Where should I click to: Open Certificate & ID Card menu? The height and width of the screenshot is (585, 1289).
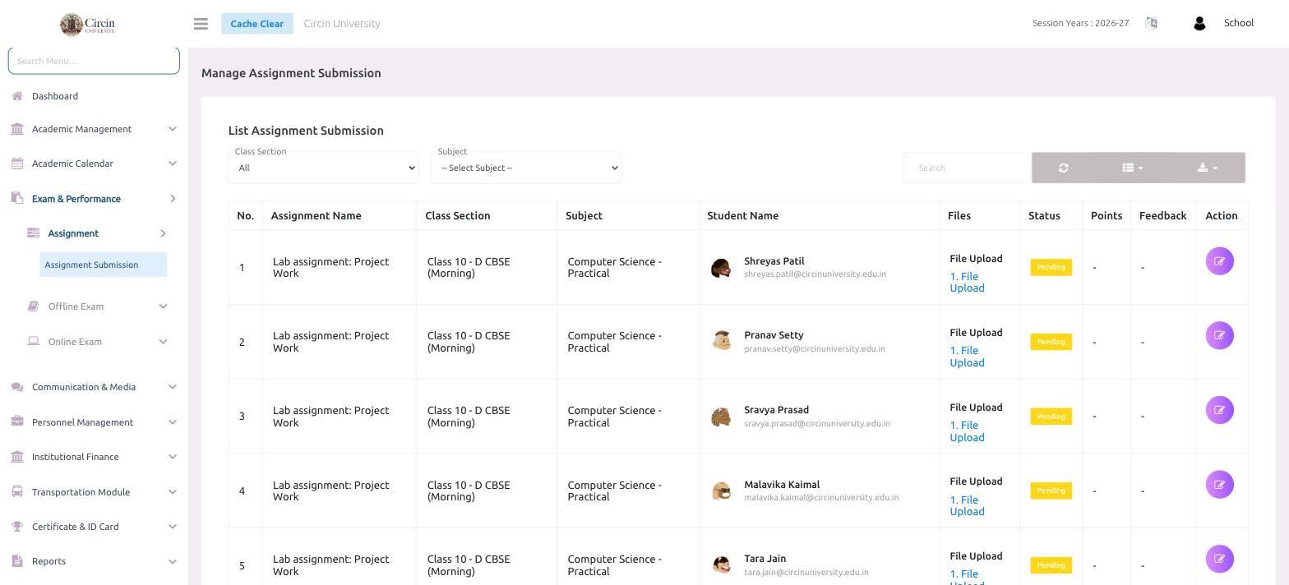[x=75, y=527]
